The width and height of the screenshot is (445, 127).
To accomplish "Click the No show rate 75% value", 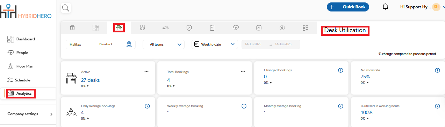I will point(365,77).
